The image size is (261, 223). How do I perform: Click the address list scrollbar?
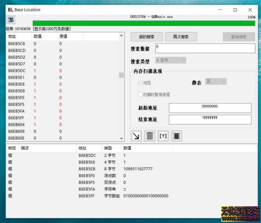coord(121,75)
